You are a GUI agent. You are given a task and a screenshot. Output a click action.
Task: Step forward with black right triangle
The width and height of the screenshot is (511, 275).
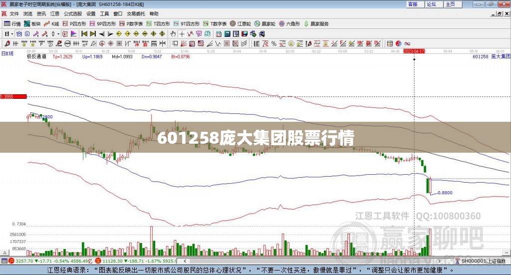110,34
